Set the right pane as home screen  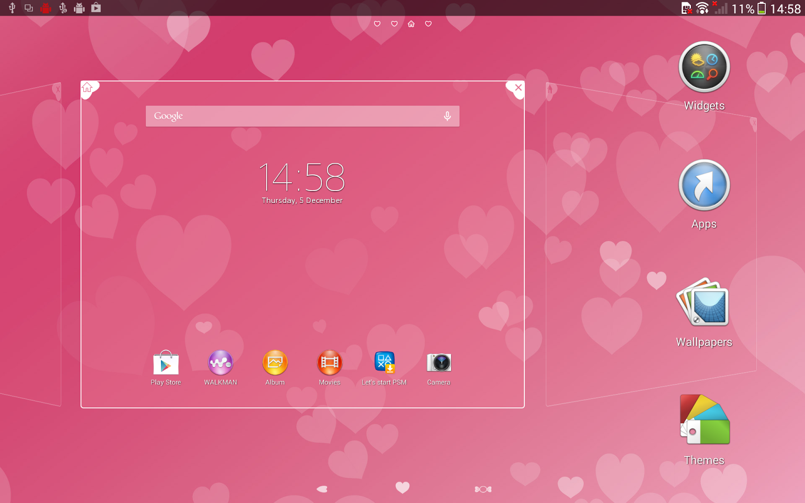[x=550, y=89]
